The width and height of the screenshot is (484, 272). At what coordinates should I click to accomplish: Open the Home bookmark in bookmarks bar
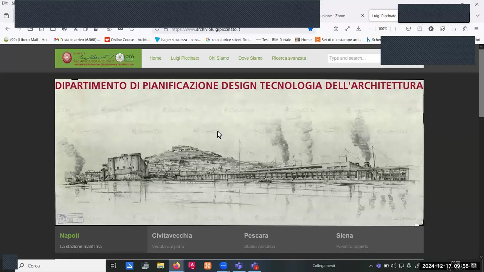pos(303,40)
